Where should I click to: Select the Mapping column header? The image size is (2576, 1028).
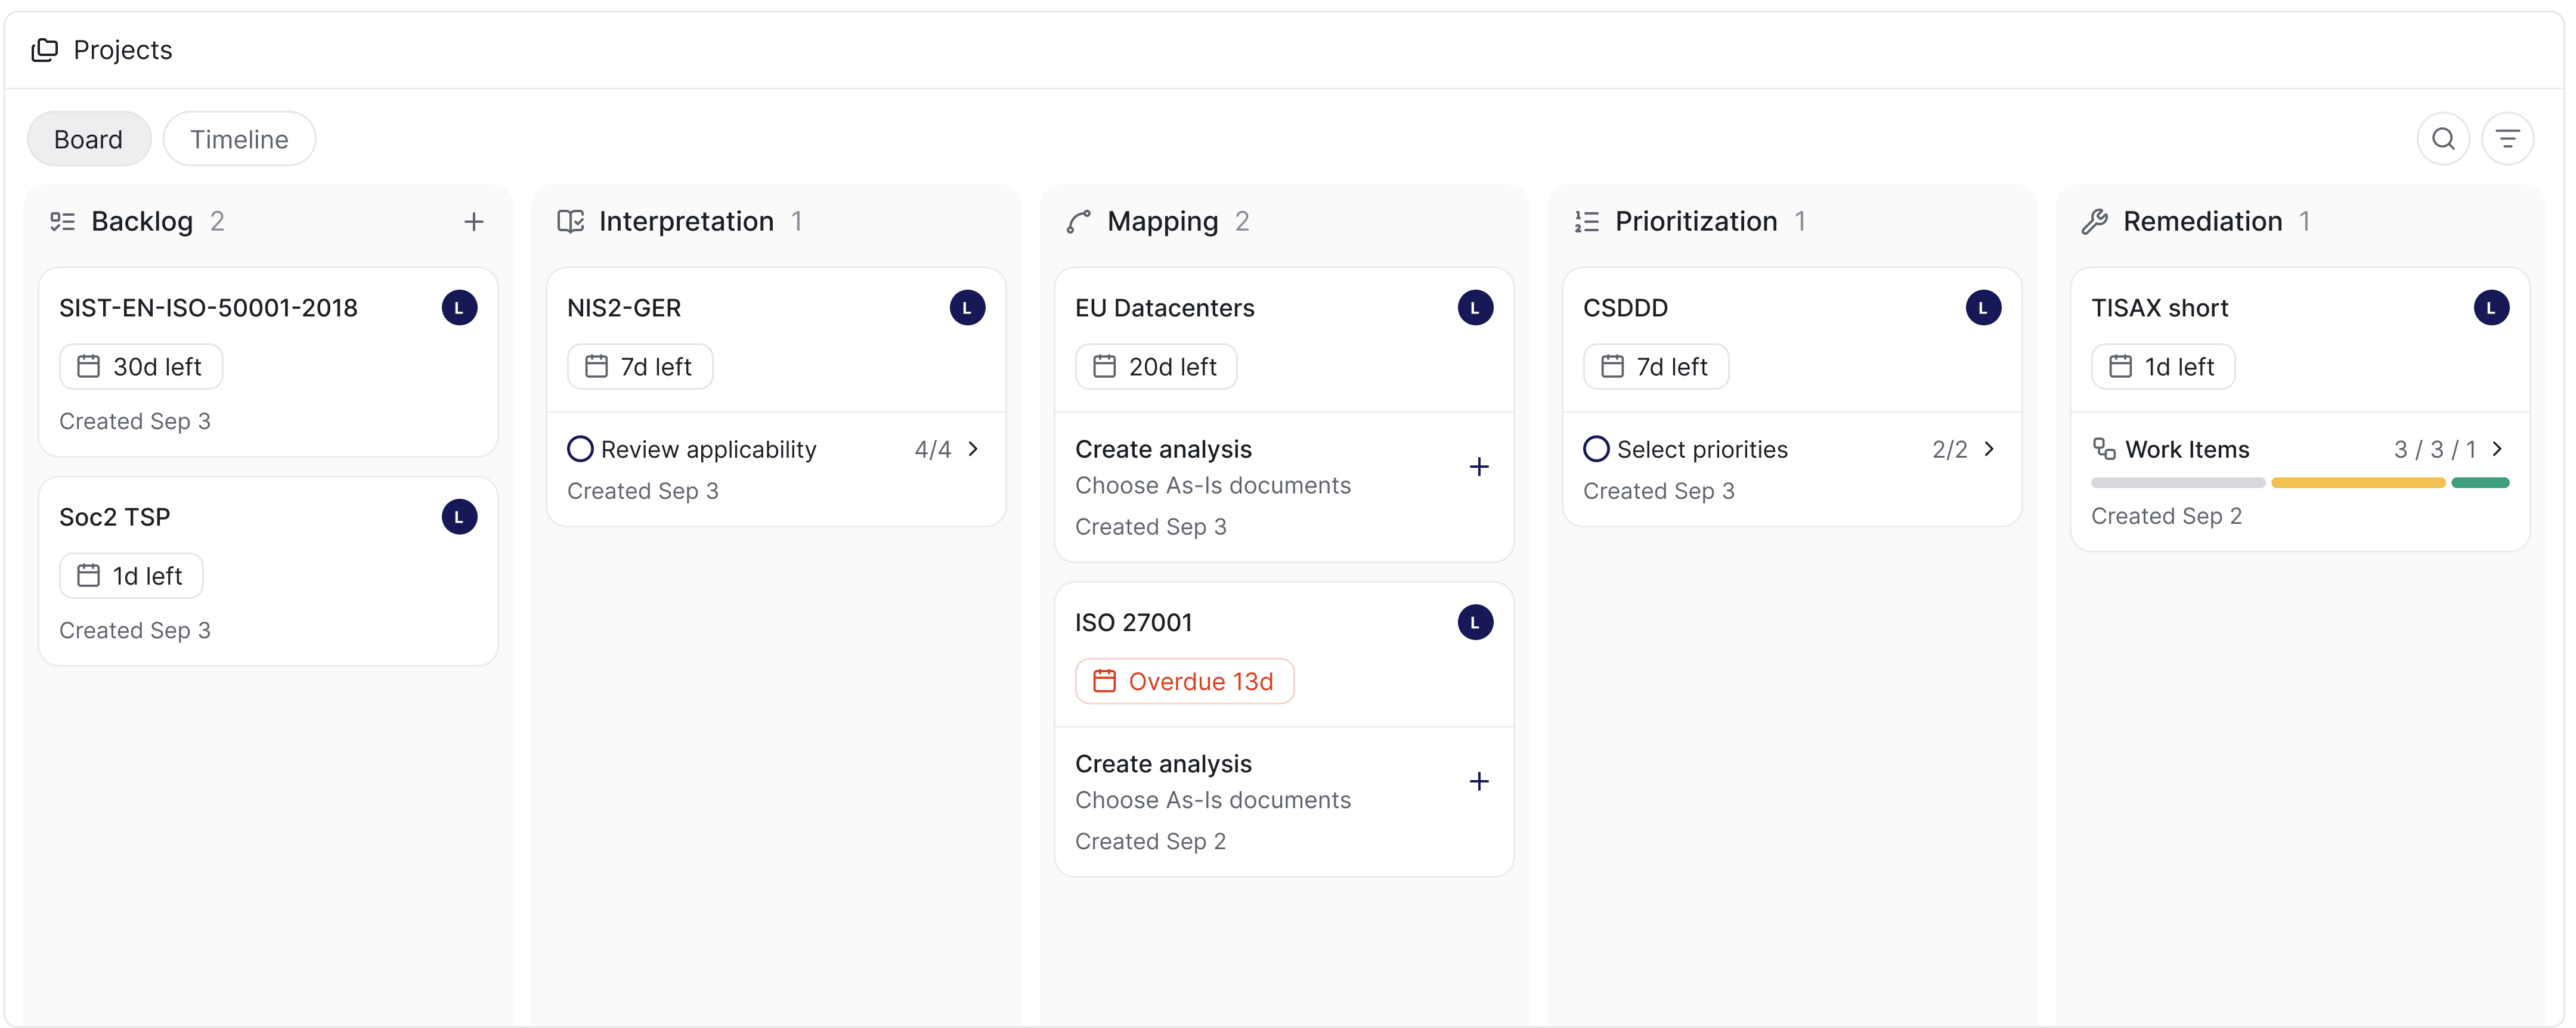pyautogui.click(x=1162, y=220)
